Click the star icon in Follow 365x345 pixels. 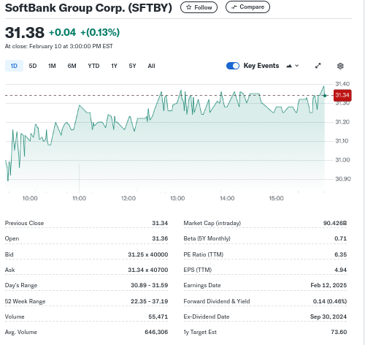[x=188, y=7]
